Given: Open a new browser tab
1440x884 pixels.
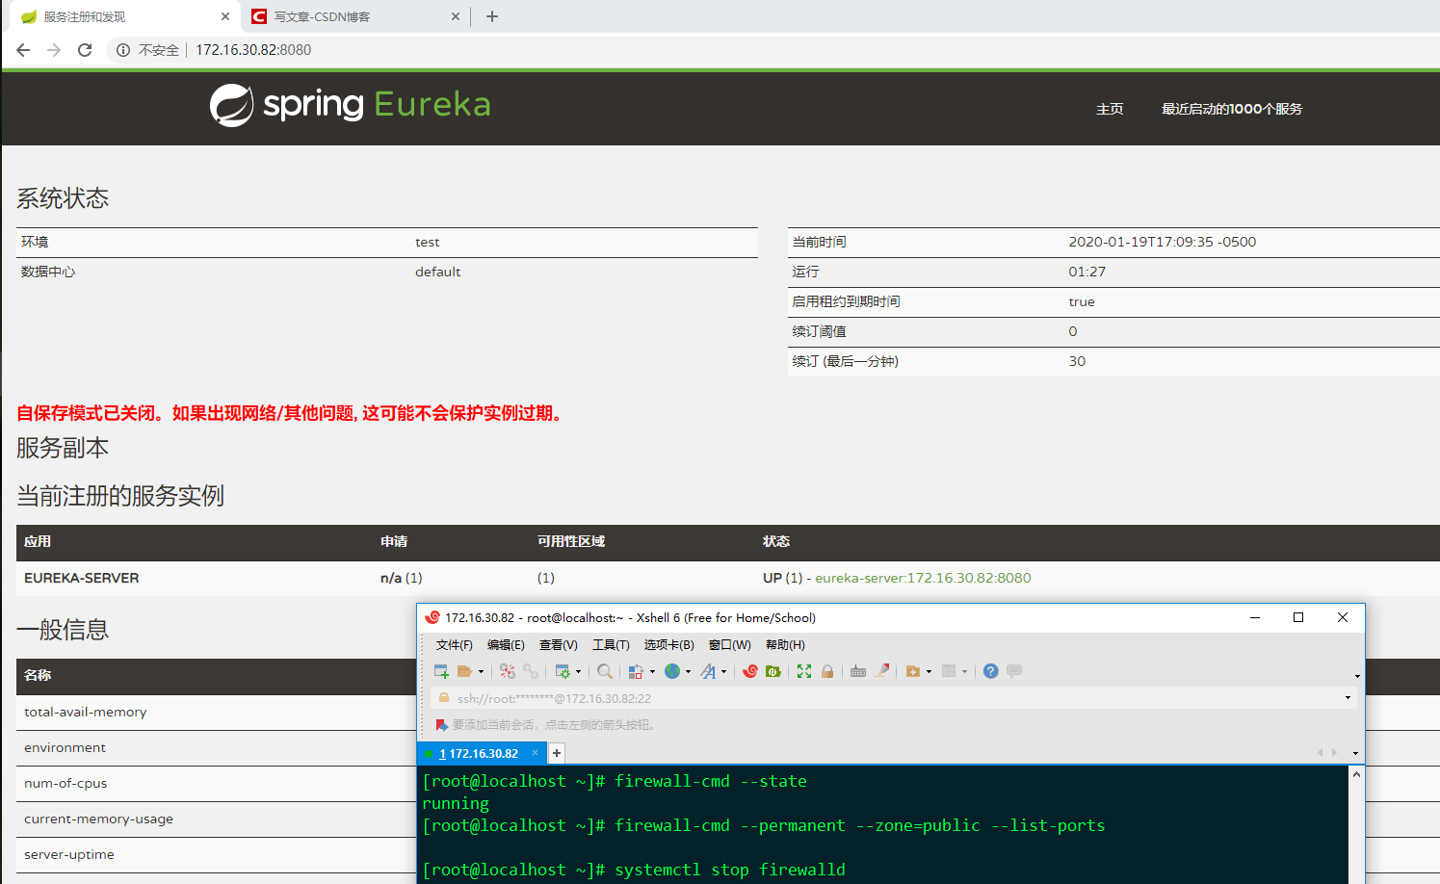Looking at the screenshot, I should point(492,16).
